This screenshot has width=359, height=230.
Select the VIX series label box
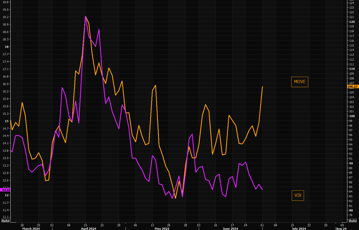[x=298, y=195]
